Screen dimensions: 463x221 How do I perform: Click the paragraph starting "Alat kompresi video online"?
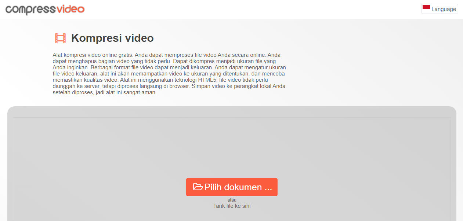[x=169, y=74]
